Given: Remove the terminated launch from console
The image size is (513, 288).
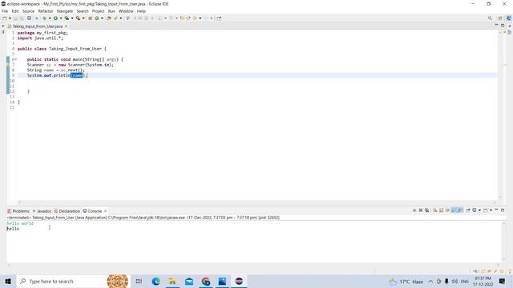Looking at the screenshot, I should [x=421, y=210].
